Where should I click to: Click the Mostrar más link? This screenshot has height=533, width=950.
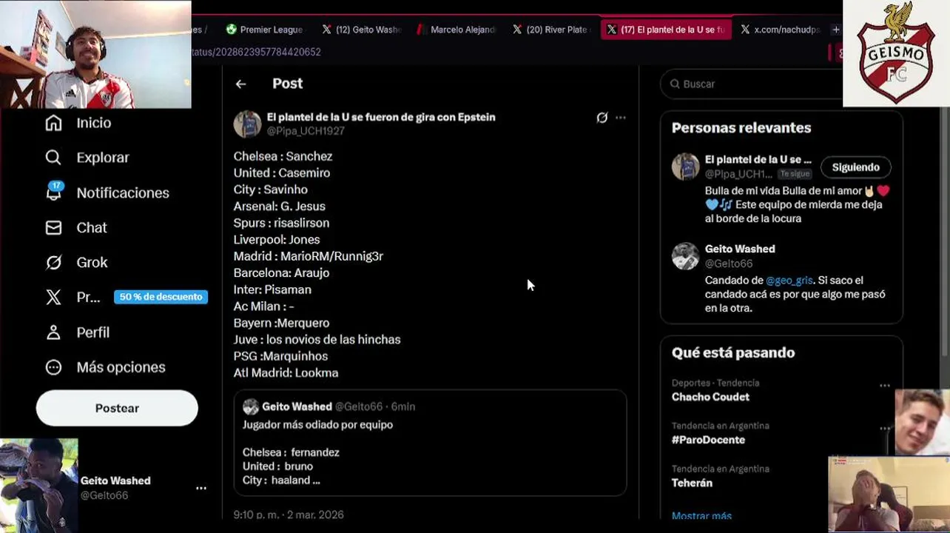[701, 516]
